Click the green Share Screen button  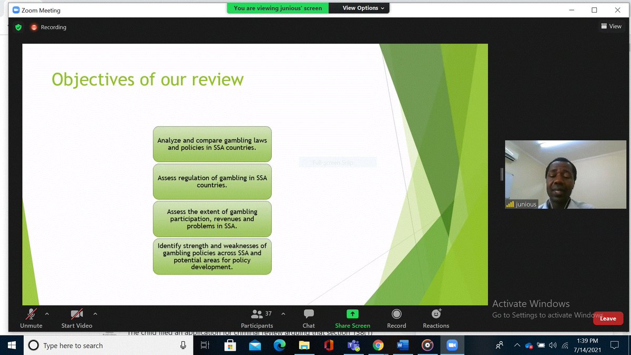tap(353, 318)
